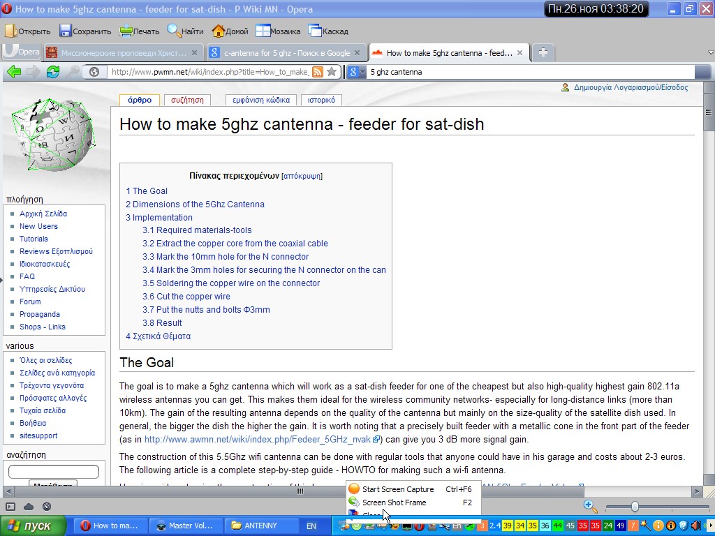Reload the page with the refresh icon
The height and width of the screenshot is (536, 715).
[53, 72]
